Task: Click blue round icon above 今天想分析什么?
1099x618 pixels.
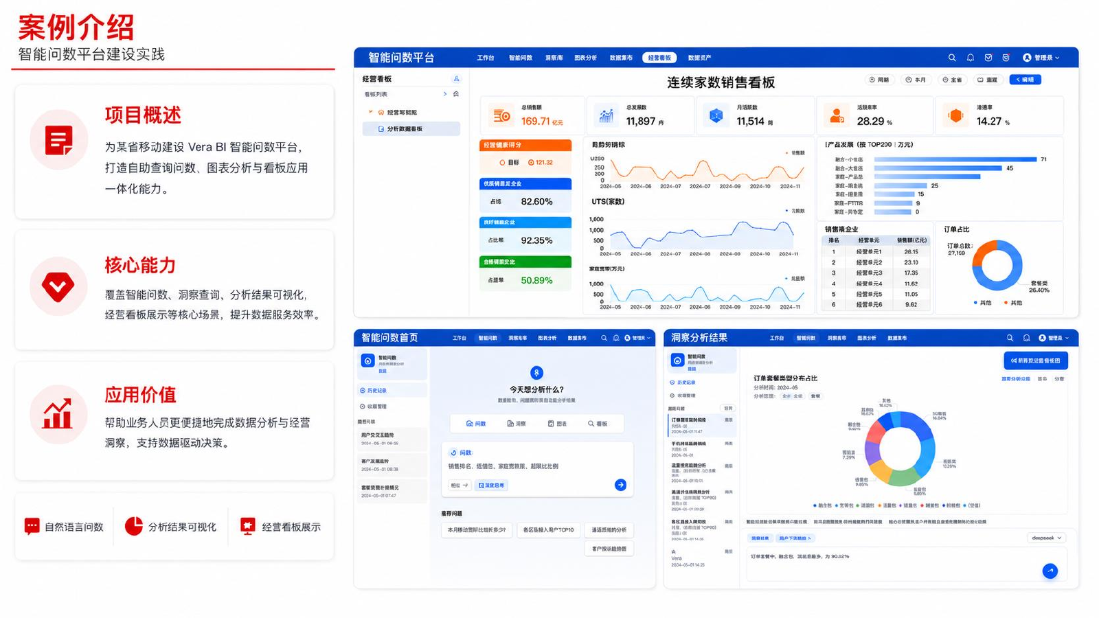Action: pos(537,373)
